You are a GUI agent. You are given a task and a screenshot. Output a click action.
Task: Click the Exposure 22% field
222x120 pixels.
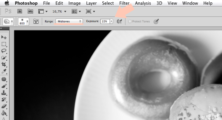pos(105,21)
